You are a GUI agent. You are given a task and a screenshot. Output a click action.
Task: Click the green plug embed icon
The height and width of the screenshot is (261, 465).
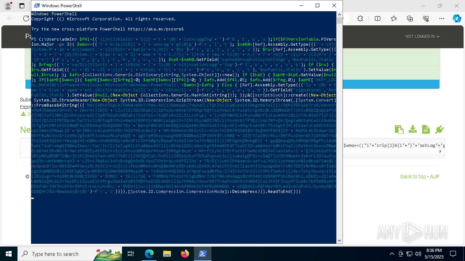coord(439,129)
